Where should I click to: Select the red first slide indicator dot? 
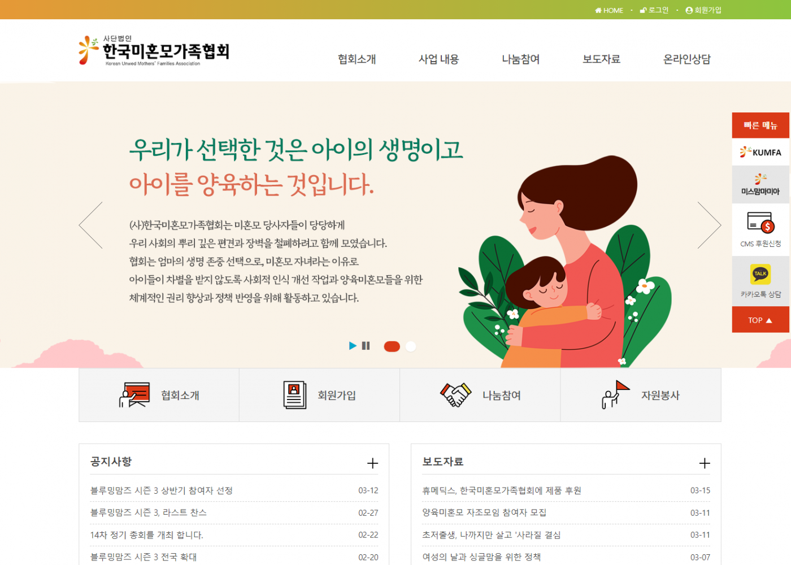[392, 346]
